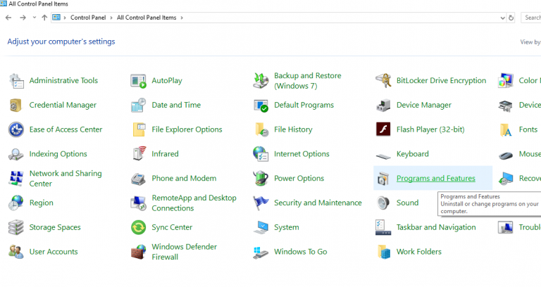Click the AutoPlay icon

click(x=138, y=81)
